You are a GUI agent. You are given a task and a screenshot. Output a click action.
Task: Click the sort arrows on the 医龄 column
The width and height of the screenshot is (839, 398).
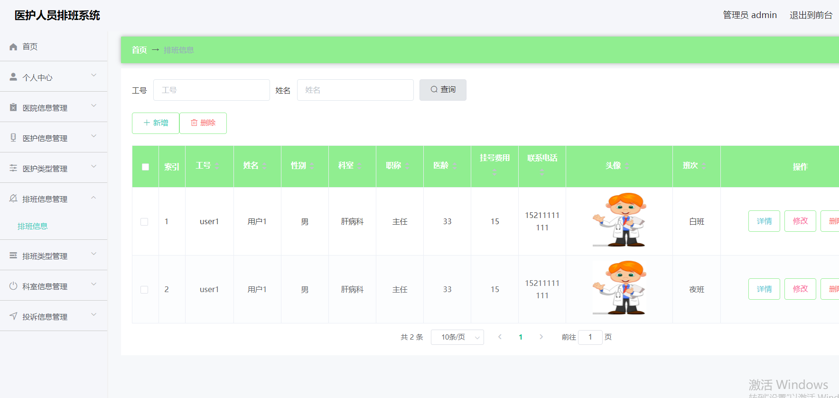454,166
